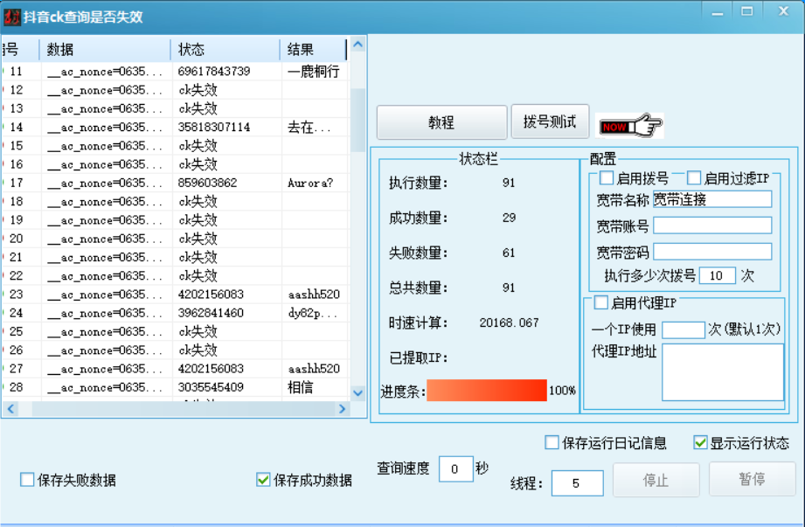
Task: Click the horizontal scroll right arrow
Action: [x=342, y=409]
